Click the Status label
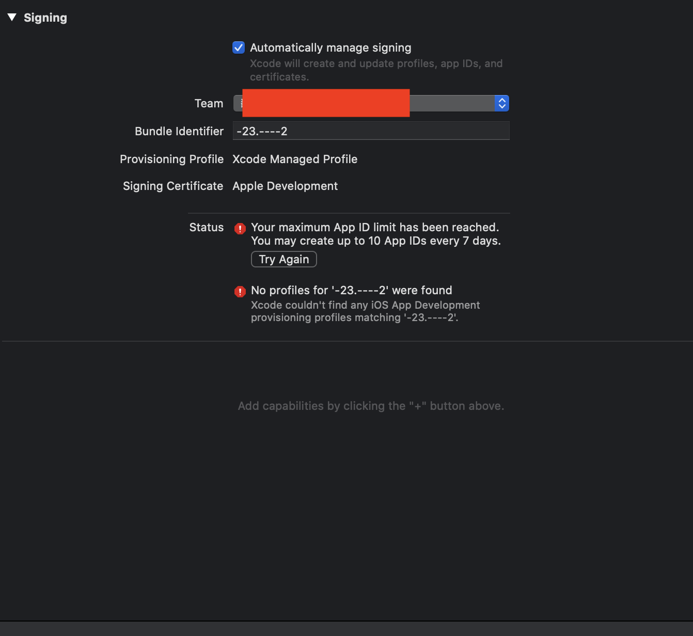 point(207,227)
